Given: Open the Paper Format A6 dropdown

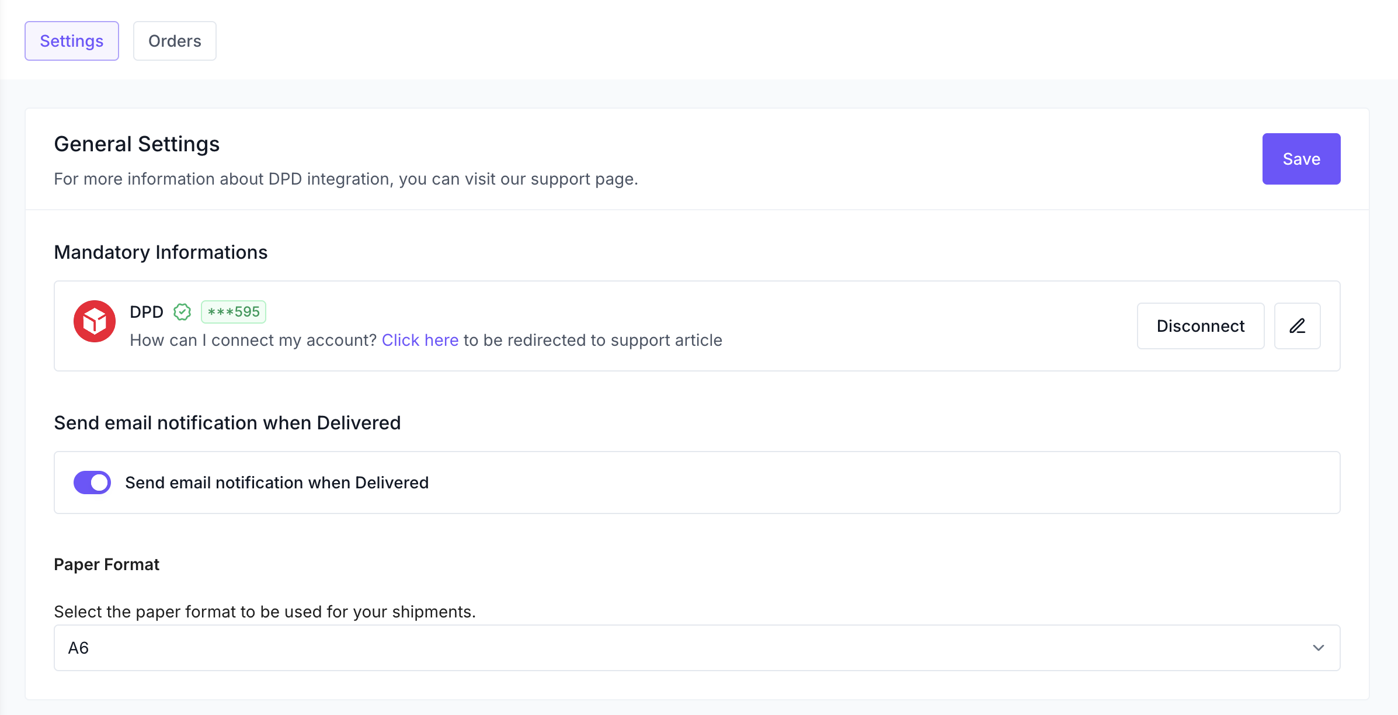Looking at the screenshot, I should coord(697,648).
